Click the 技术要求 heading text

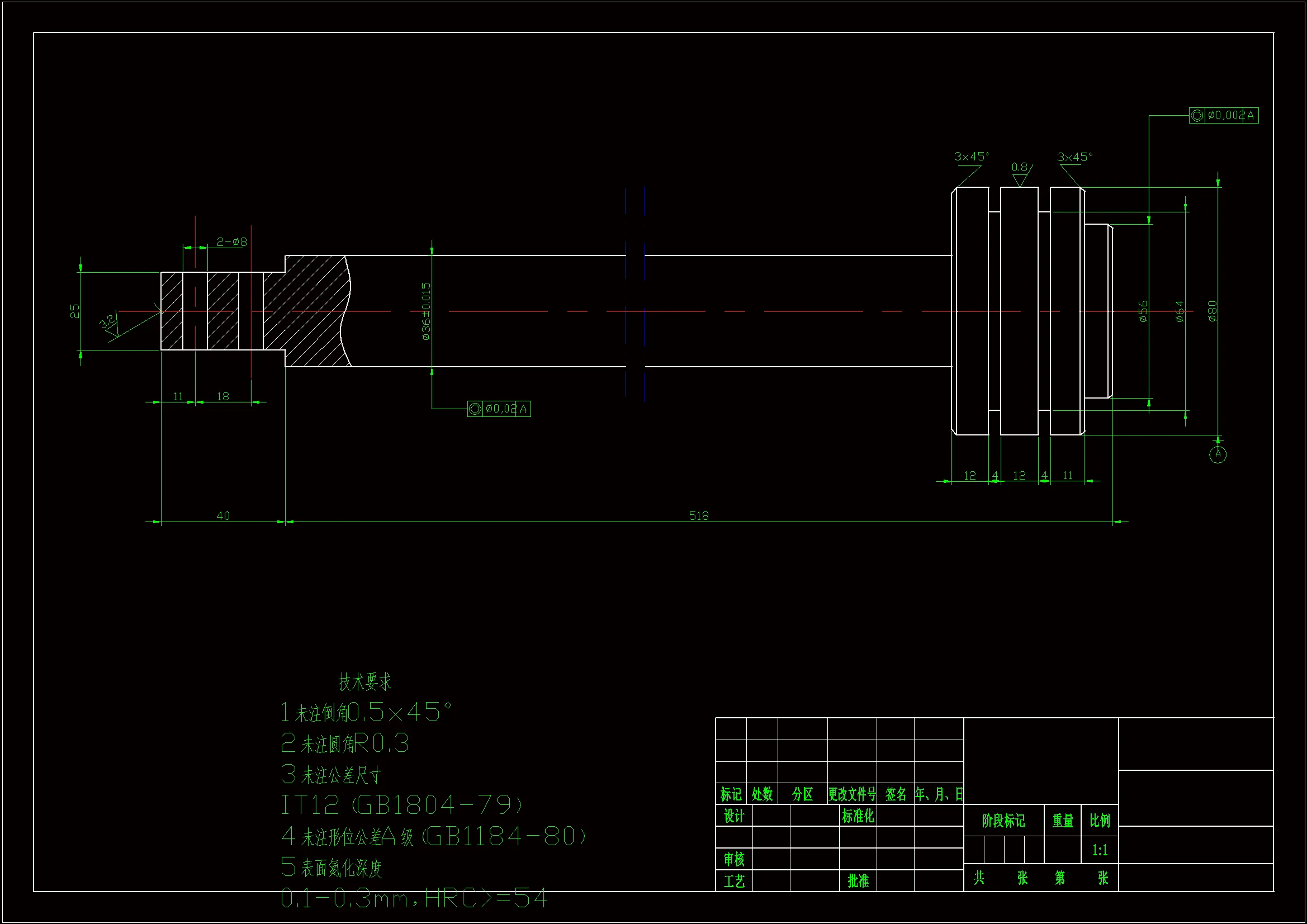click(365, 681)
